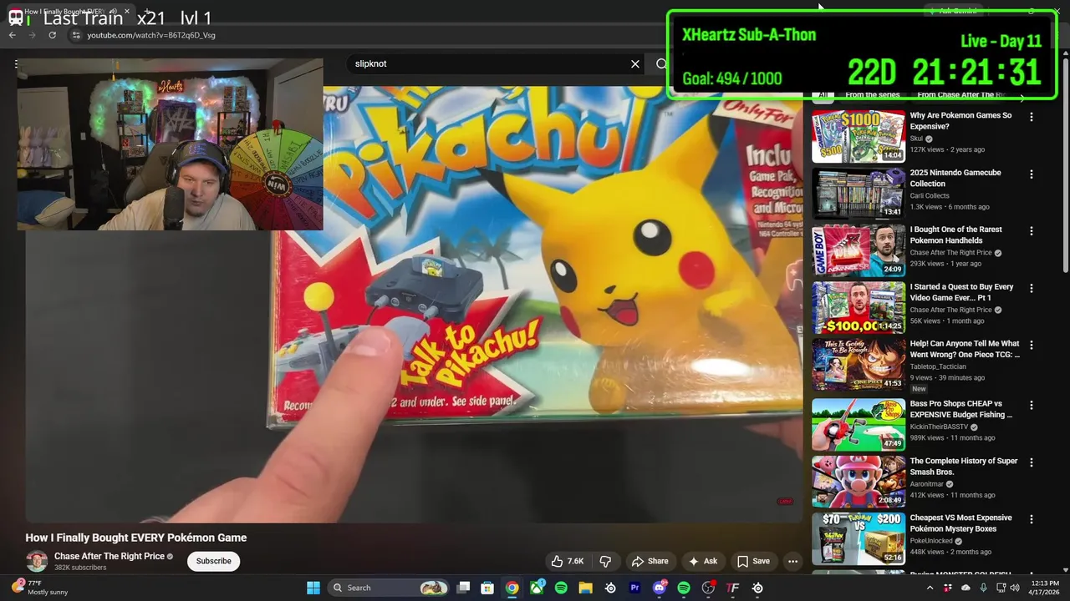
Task: Open title The Complete History of Super Smash Bros
Action: pos(964,466)
